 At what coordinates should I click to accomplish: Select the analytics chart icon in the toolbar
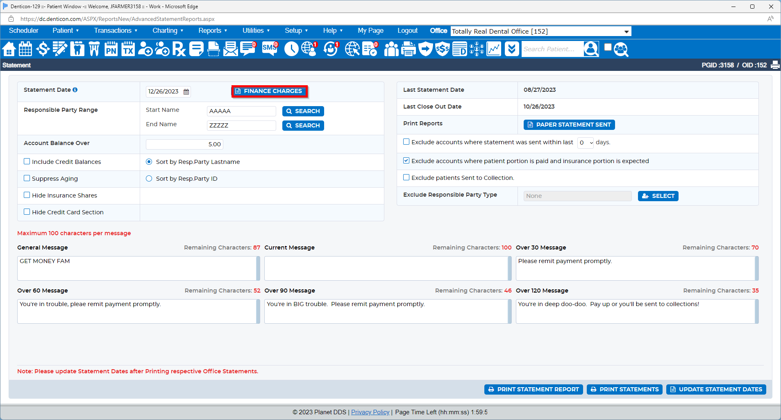(x=493, y=49)
